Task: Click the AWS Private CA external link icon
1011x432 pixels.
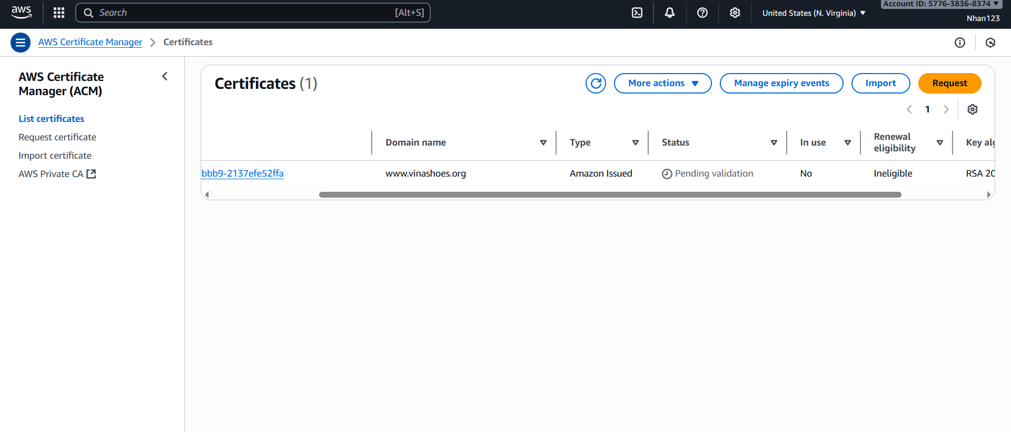Action: point(91,174)
